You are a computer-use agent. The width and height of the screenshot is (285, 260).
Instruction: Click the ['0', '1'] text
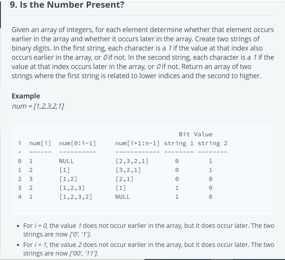tap(80, 234)
